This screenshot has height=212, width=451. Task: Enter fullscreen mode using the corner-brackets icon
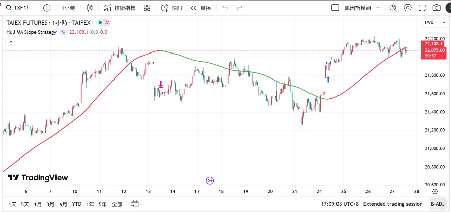tap(421, 8)
